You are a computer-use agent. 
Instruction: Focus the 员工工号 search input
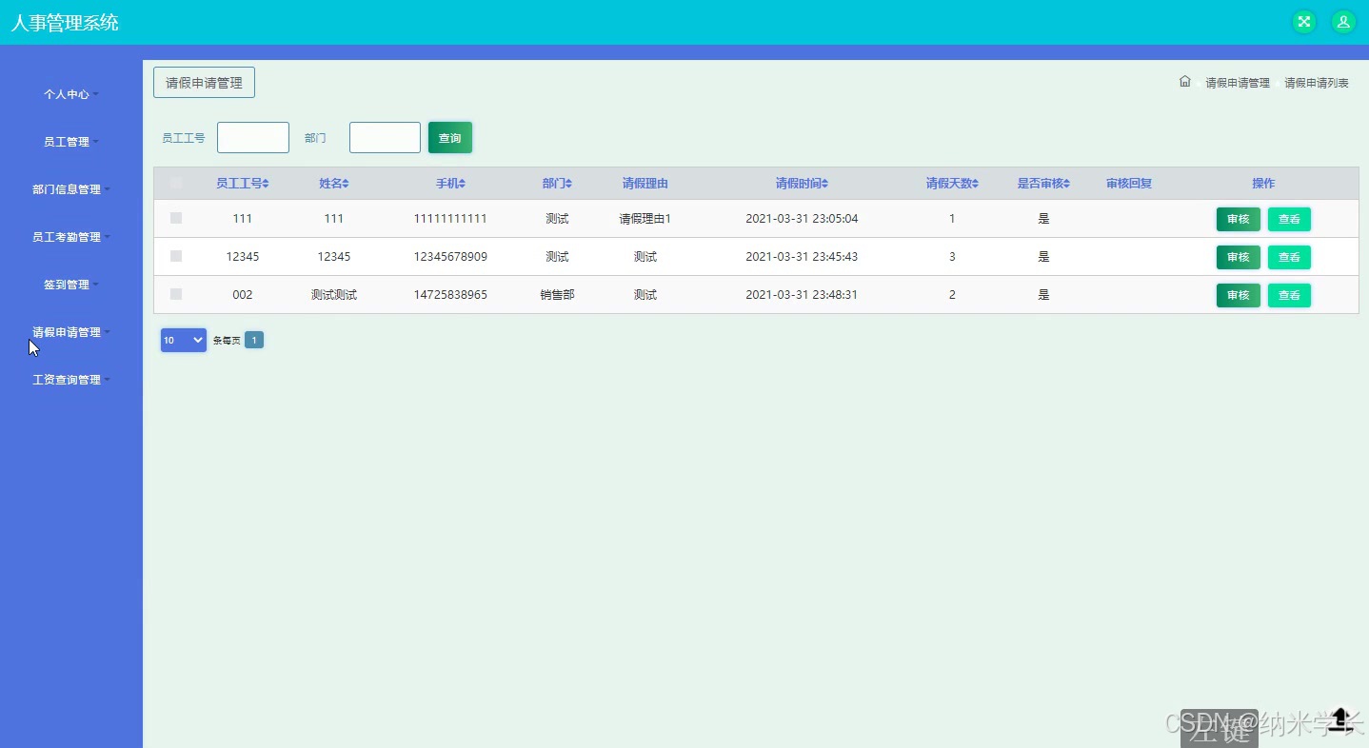coord(253,137)
